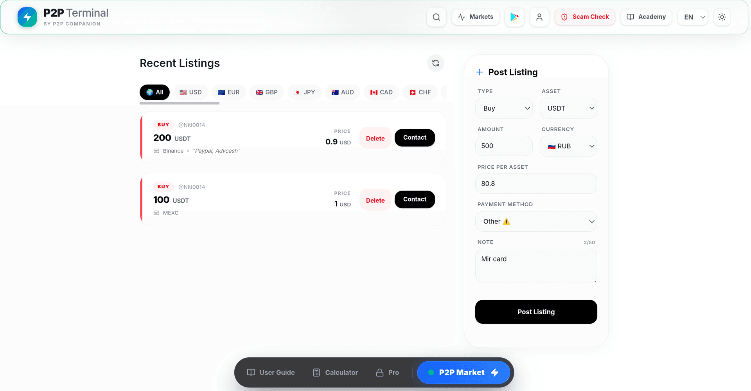Open the search magnifier icon

click(x=437, y=17)
